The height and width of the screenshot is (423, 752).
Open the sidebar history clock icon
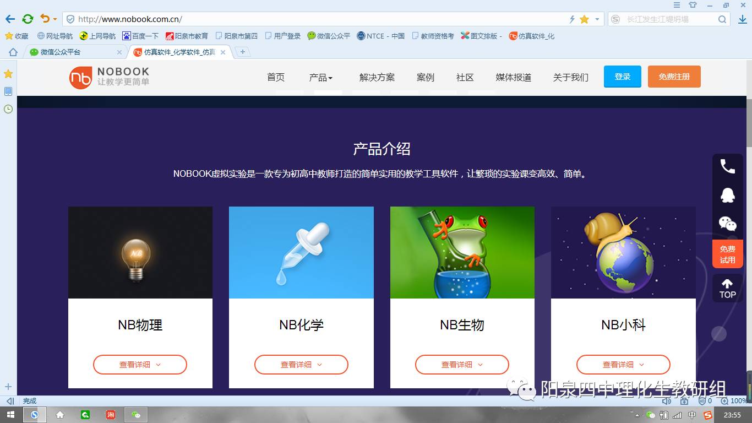point(8,109)
